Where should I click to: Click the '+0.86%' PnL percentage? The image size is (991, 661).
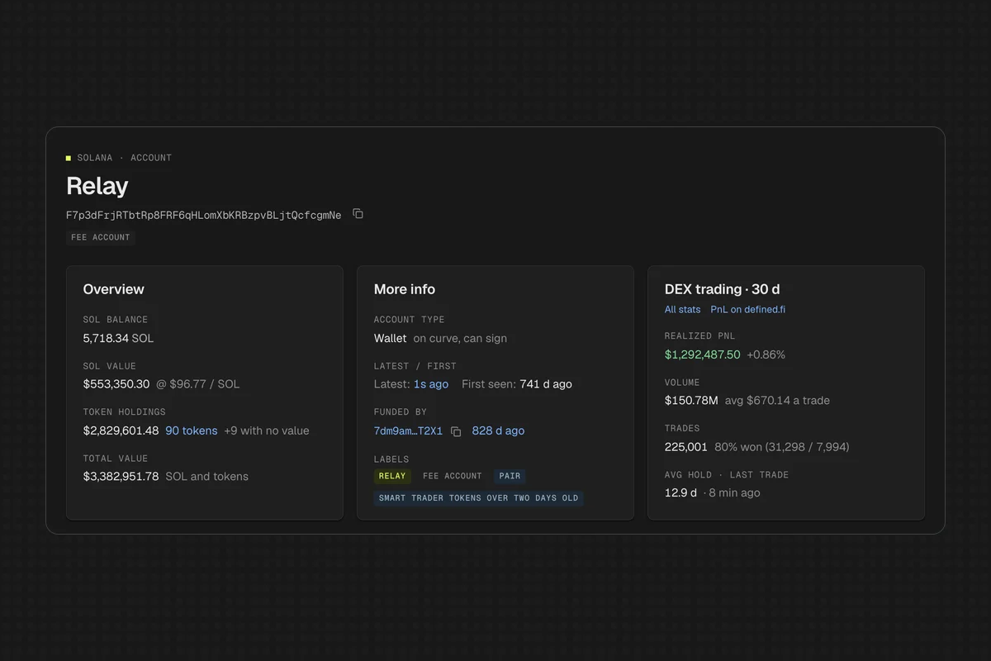pos(766,354)
